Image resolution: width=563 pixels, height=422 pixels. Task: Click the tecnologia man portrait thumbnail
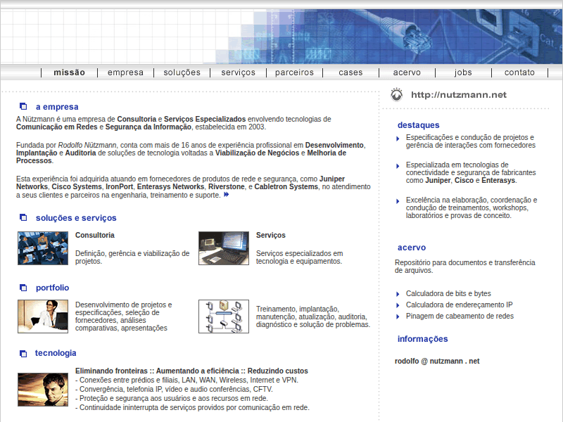(43, 390)
